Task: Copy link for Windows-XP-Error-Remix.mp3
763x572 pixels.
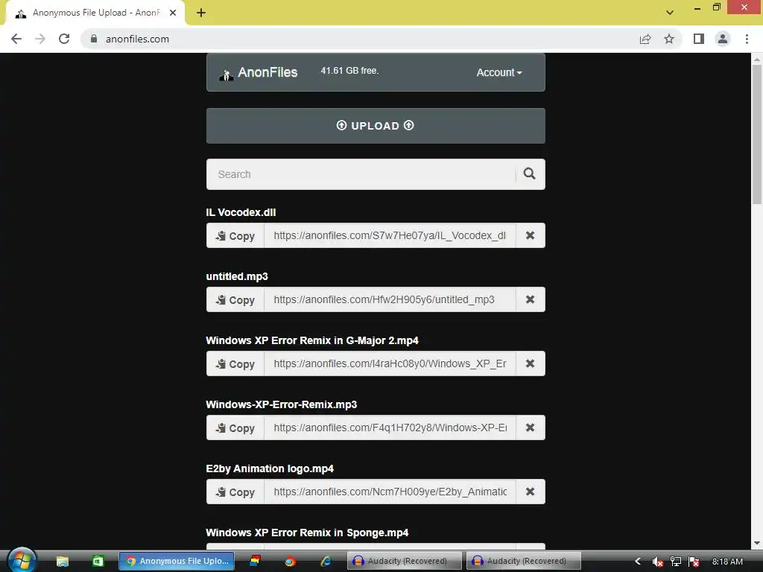Action: click(235, 428)
